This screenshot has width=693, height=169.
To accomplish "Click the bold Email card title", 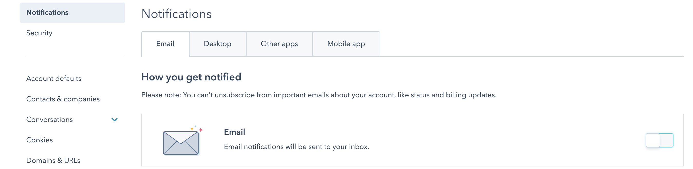I will 234,132.
